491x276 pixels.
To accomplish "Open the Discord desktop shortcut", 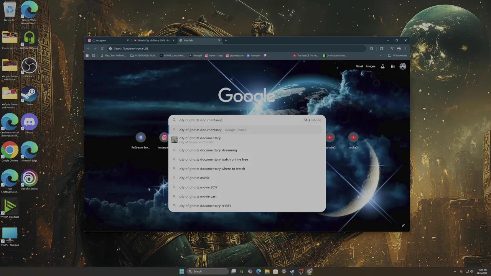I will [x=29, y=124].
